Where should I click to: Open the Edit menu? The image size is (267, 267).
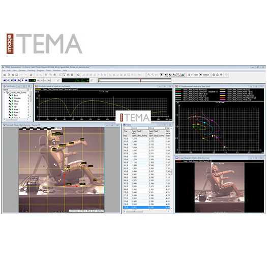click(x=9, y=70)
